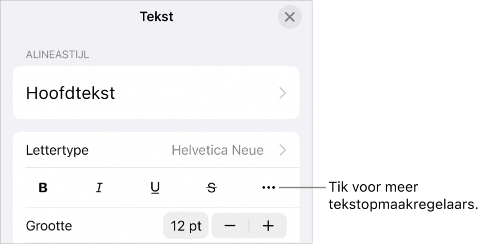Click the Tekst panel title

(x=156, y=16)
